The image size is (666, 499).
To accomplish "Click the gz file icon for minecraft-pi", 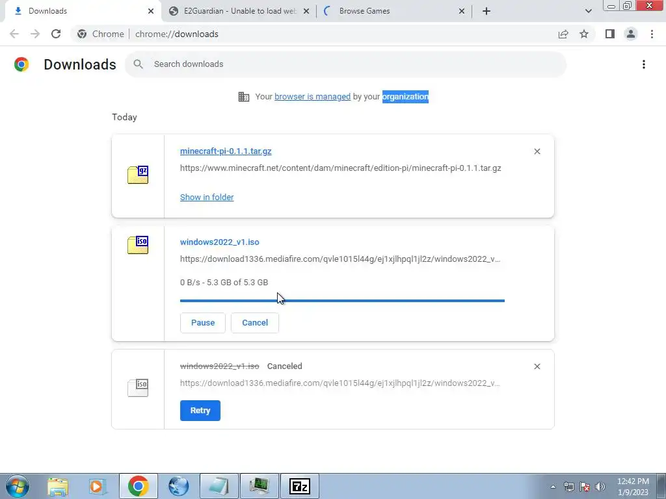I will click(138, 175).
